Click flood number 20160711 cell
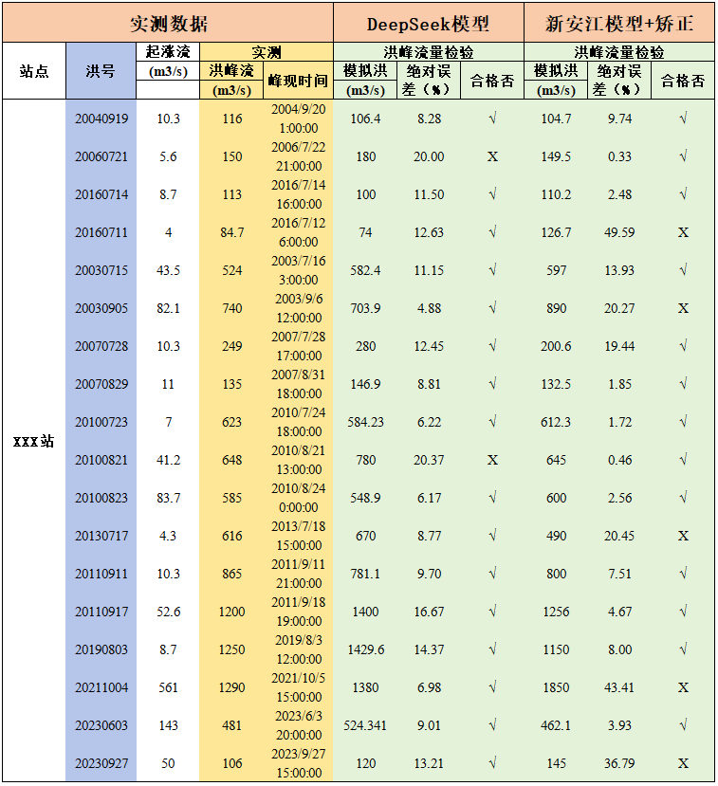The width and height of the screenshot is (718, 786). click(x=101, y=232)
